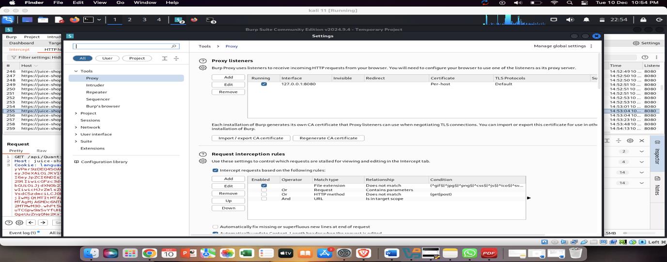This screenshot has width=667, height=262.
Task: Open help for Proxy listeners section
Action: (203, 61)
